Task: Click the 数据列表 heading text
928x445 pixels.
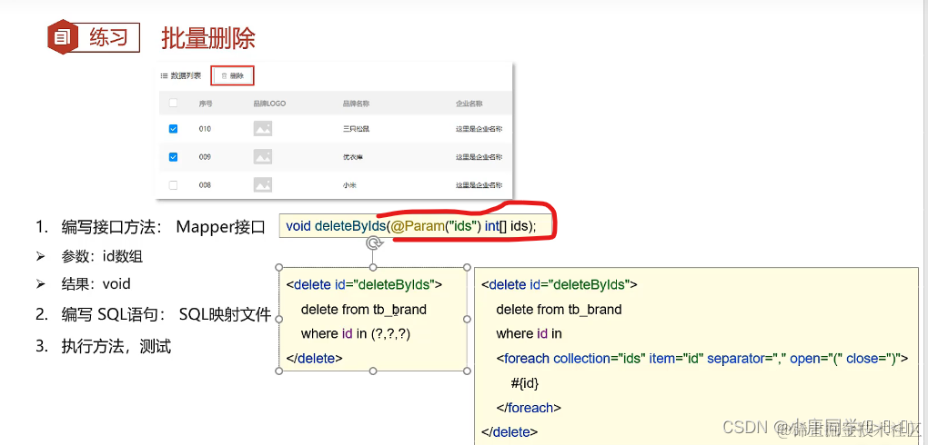Action: point(186,75)
